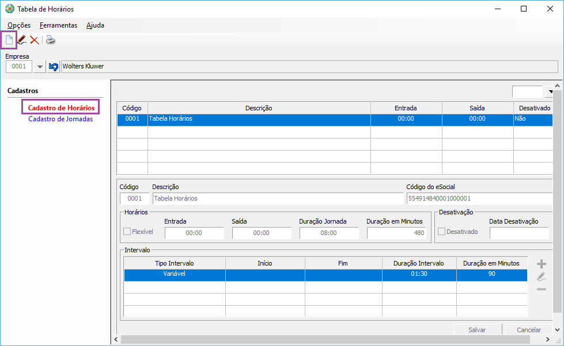564x346 pixels.
Task: Click the Descrição field Tabela Horários
Action: click(x=278, y=198)
